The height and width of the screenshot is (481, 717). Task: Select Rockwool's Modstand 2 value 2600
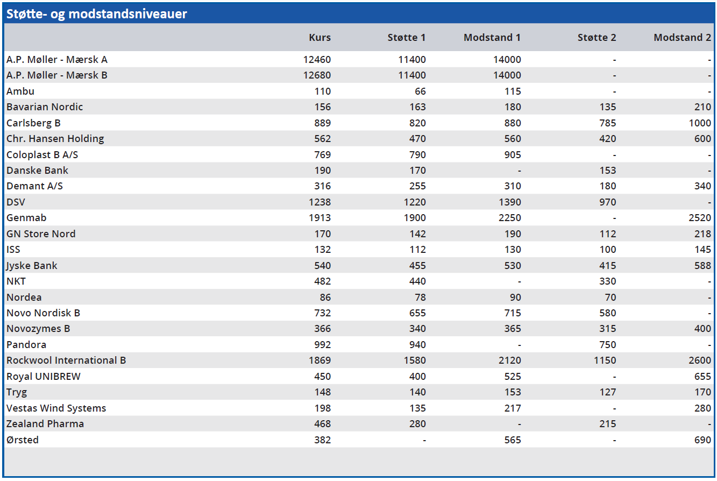click(x=699, y=360)
